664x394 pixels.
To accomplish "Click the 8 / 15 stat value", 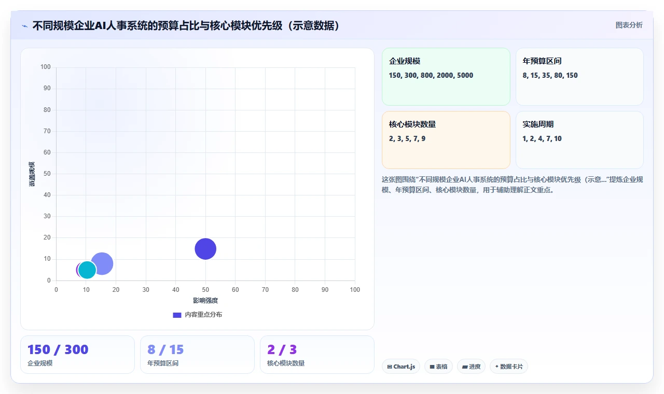I will [165, 349].
